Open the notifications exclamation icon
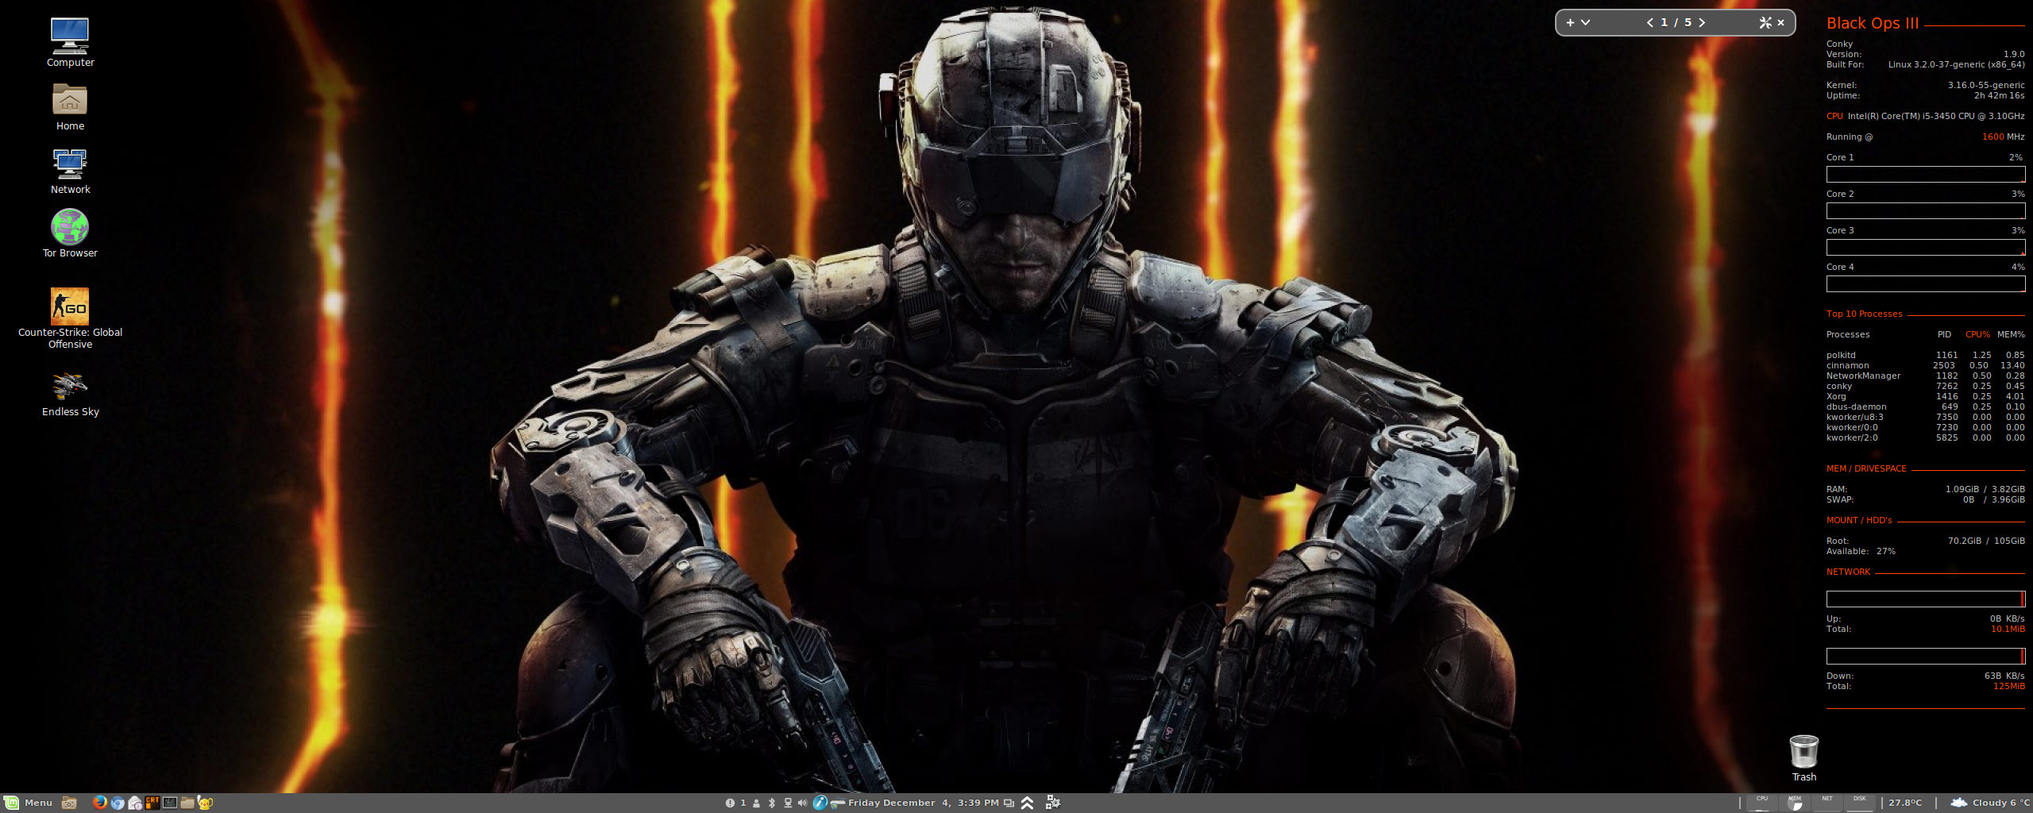 click(x=730, y=803)
